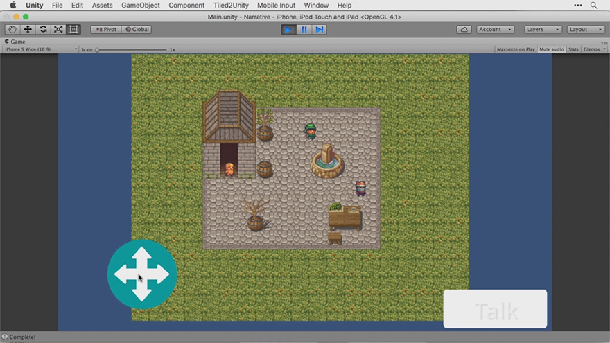This screenshot has width=610, height=343.
Task: Open the GameObject menu
Action: coord(141,5)
